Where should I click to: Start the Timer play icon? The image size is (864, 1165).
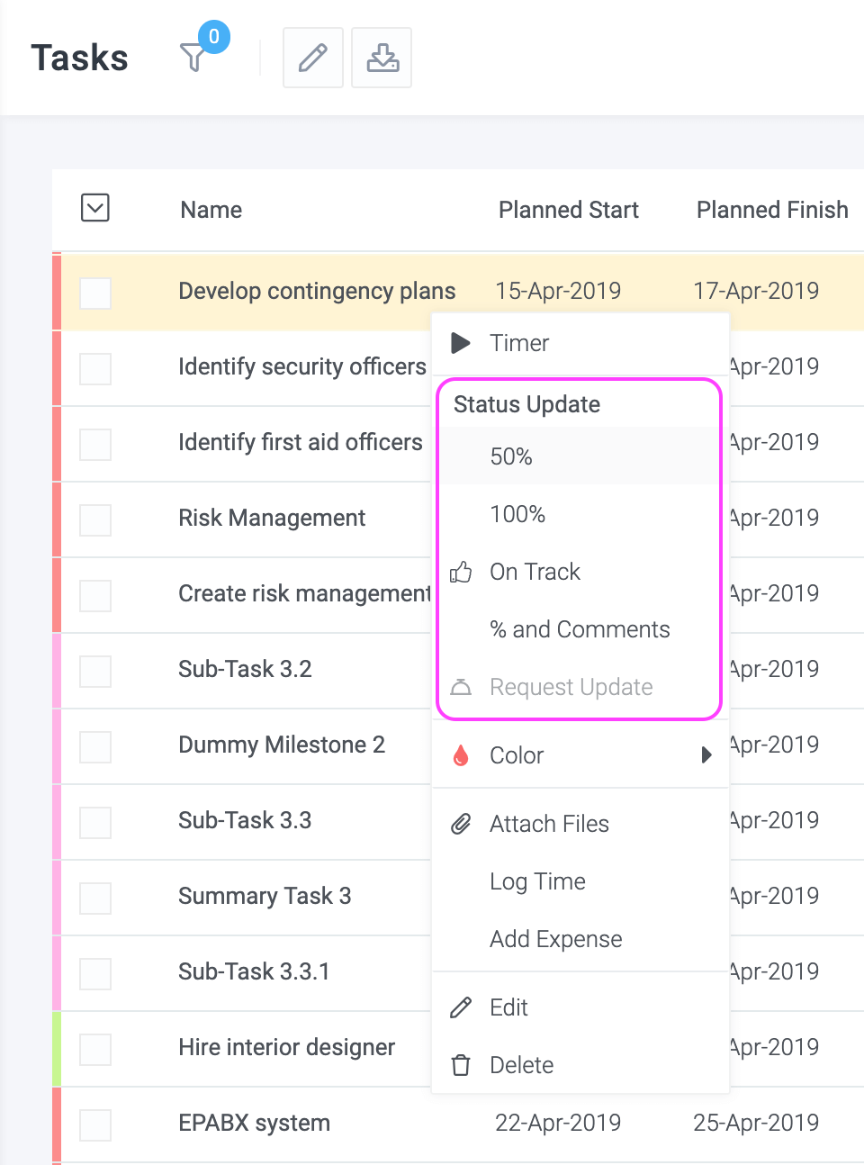pyautogui.click(x=461, y=343)
